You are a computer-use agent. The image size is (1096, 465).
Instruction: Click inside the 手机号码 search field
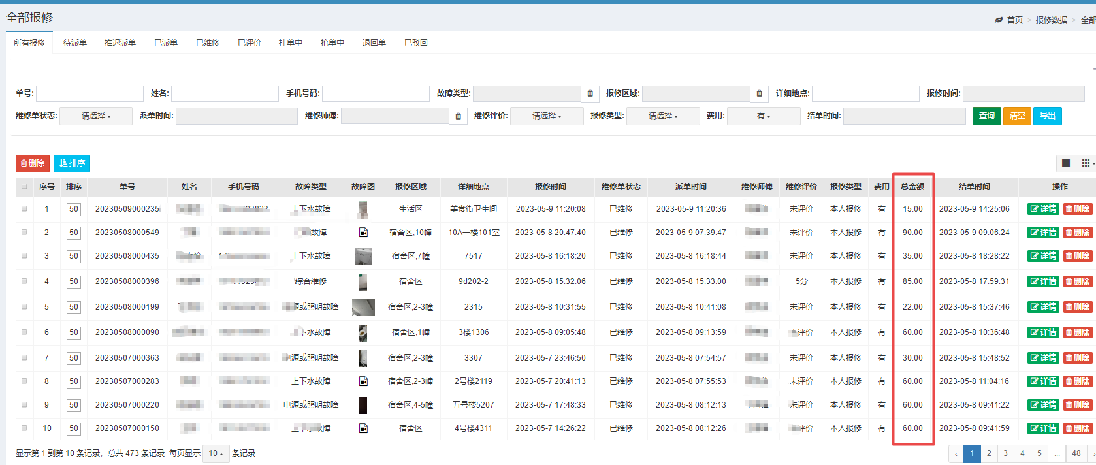point(376,93)
